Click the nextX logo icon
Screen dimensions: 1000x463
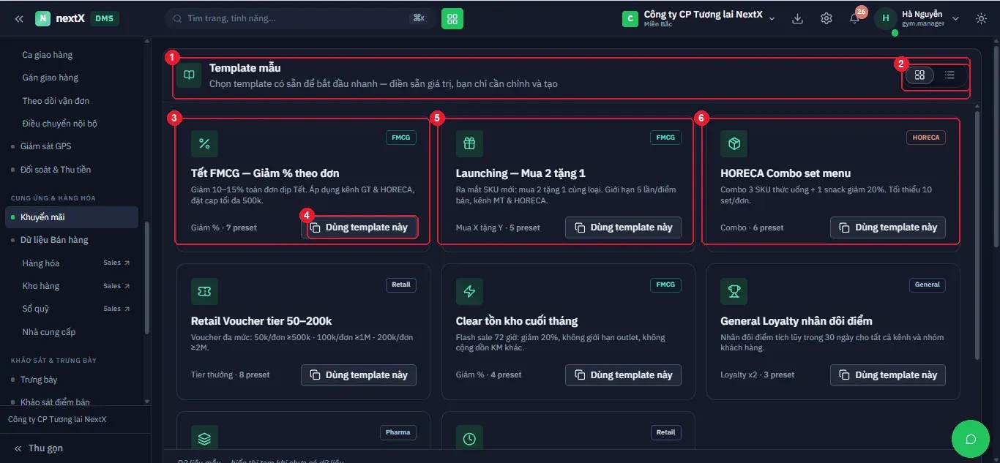click(x=42, y=18)
